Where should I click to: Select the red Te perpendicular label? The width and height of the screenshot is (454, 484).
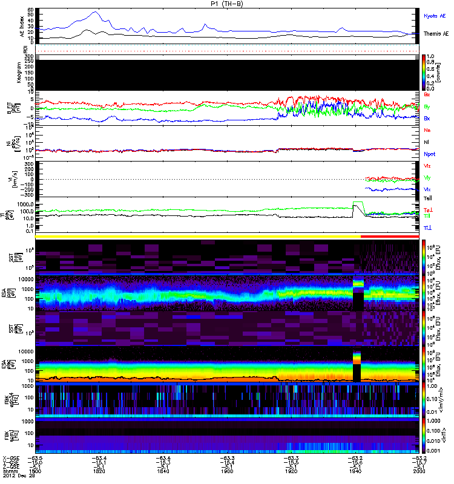[x=427, y=210]
